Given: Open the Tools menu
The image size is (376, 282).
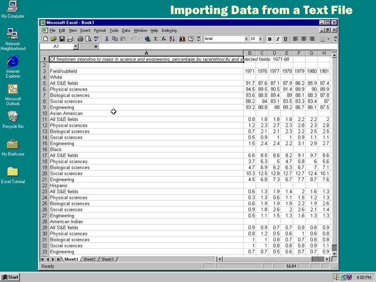Looking at the screenshot, I should [114, 31].
